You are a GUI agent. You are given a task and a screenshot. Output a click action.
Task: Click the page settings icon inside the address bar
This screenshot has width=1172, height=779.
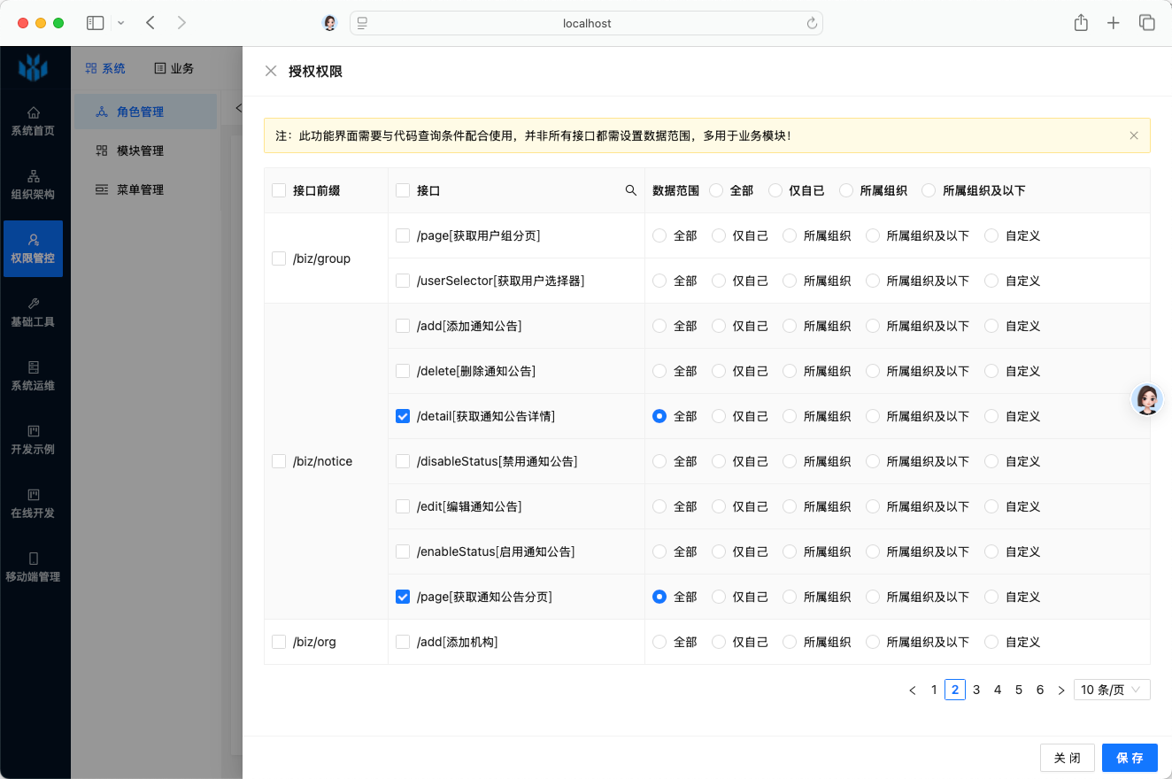point(363,24)
